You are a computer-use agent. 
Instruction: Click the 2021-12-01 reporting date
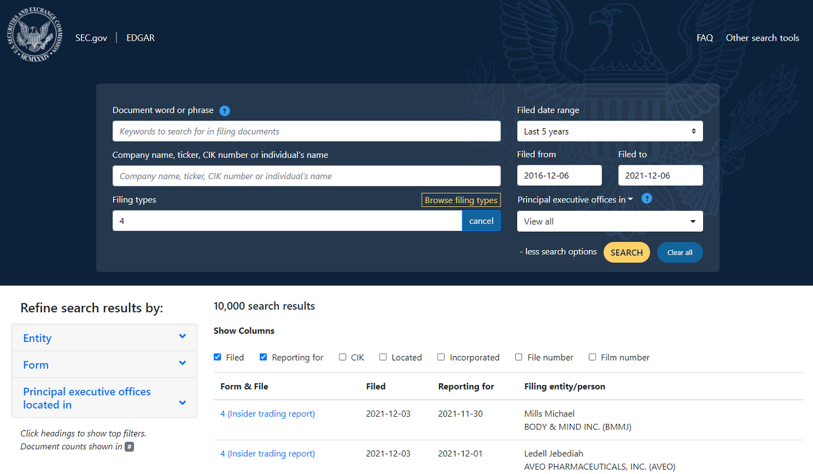(x=460, y=454)
